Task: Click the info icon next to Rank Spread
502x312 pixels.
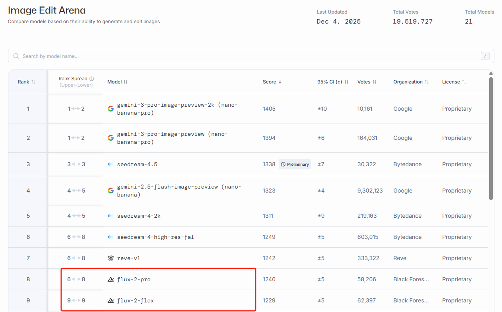Action: click(92, 79)
